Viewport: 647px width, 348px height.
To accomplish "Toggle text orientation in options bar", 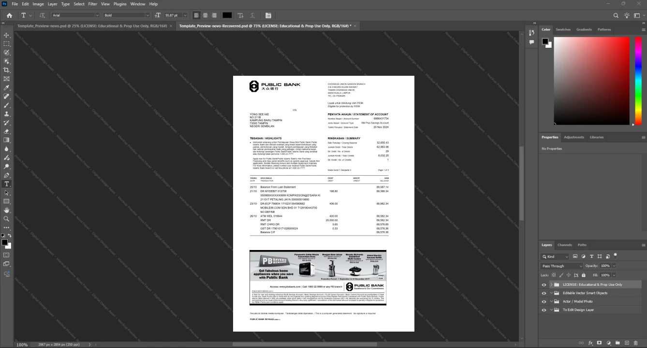I will (x=42, y=15).
